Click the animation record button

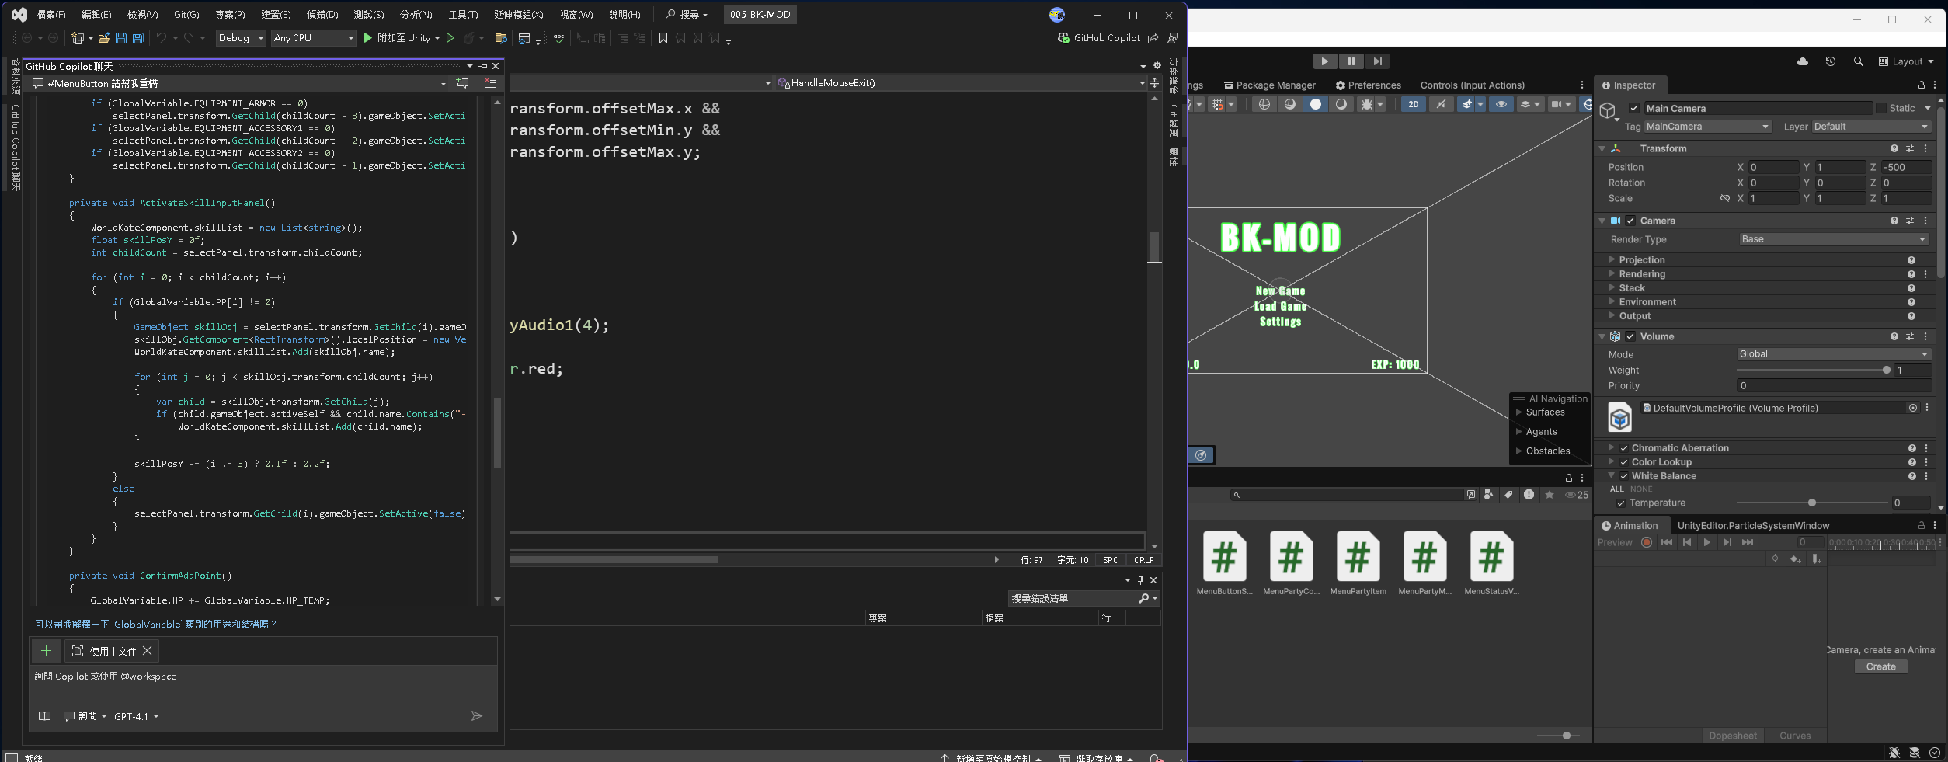[1647, 542]
